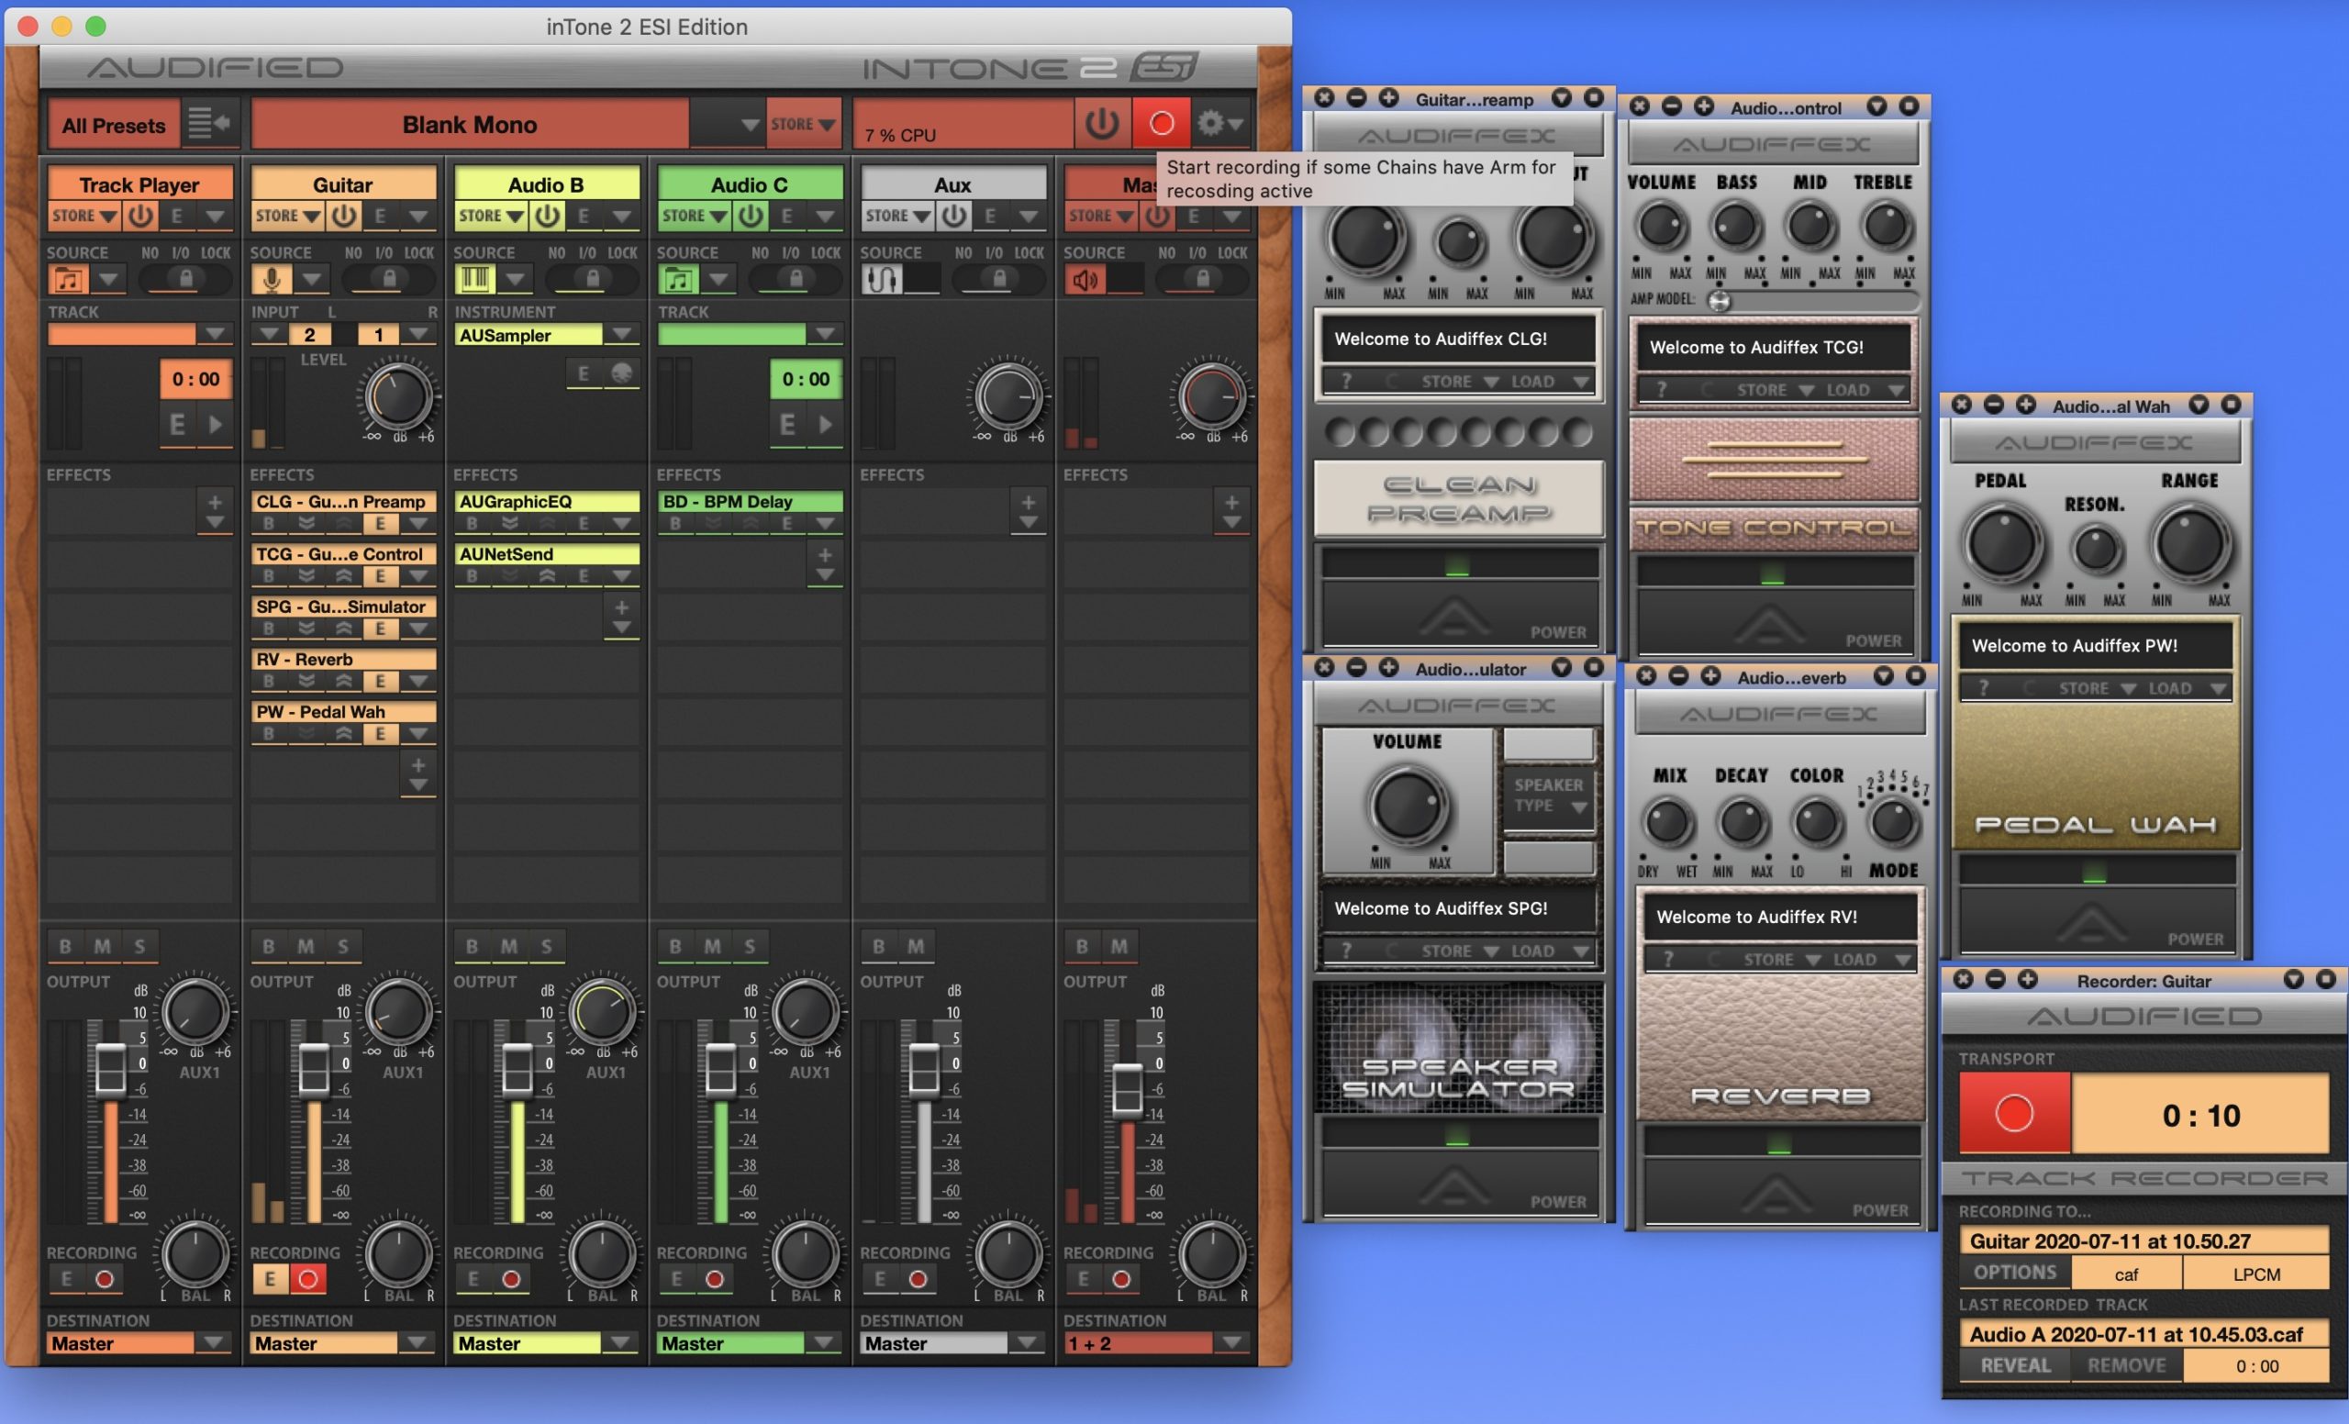Click REMOVE in the Recorder window
2349x1424 pixels.
click(x=2126, y=1365)
